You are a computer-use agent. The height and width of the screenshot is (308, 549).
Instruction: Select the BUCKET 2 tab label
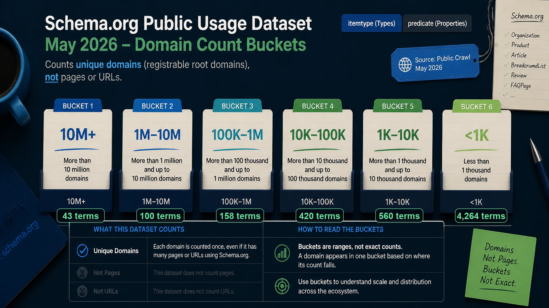pos(157,106)
